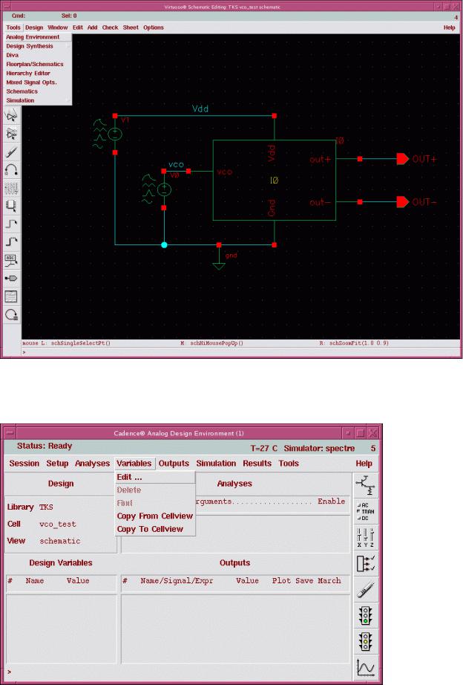Select the wide wire drawing tool
The image size is (463, 685).
pyautogui.click(x=11, y=241)
